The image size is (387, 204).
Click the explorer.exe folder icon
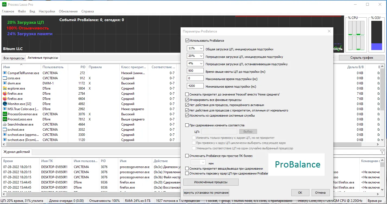[5, 88]
